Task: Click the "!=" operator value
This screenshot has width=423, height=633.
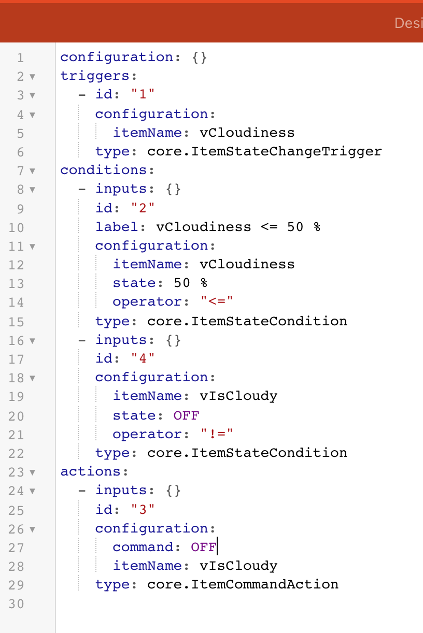Action: tap(217, 434)
